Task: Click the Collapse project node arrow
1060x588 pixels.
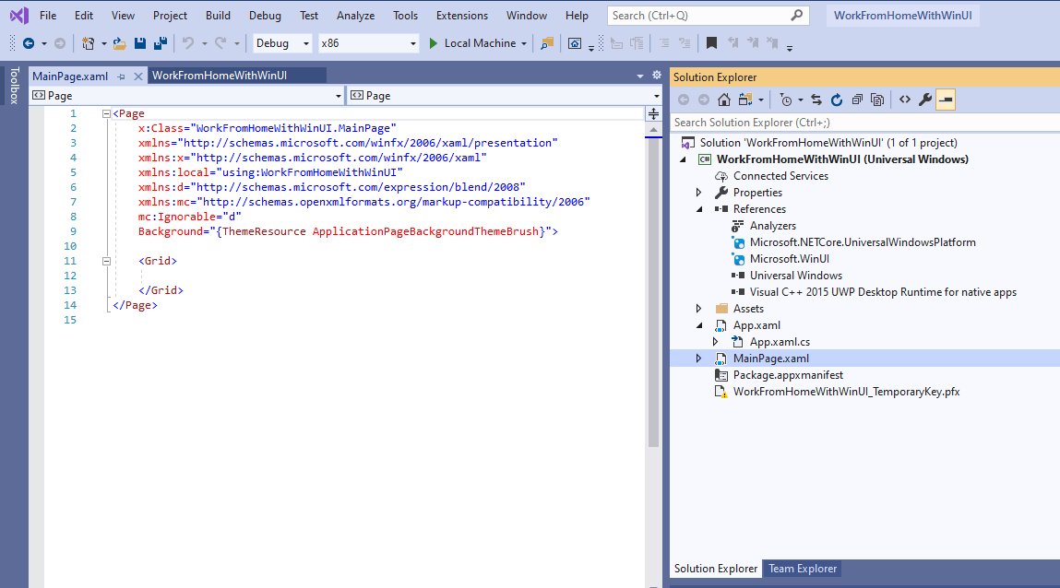Action: click(683, 159)
